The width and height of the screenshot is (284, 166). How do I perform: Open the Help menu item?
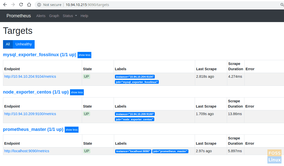pos(84,16)
